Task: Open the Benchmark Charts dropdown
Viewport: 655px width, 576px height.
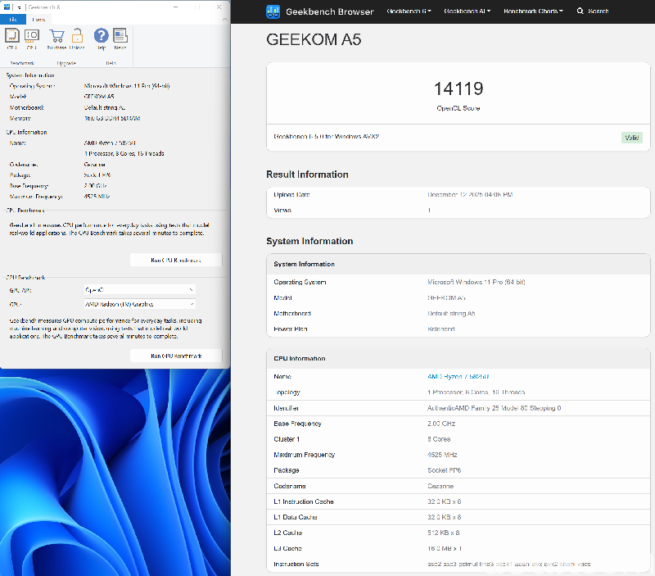Action: click(x=533, y=11)
